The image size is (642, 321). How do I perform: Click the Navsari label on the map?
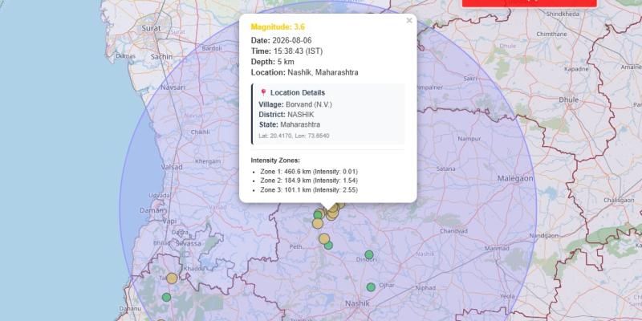click(x=173, y=87)
